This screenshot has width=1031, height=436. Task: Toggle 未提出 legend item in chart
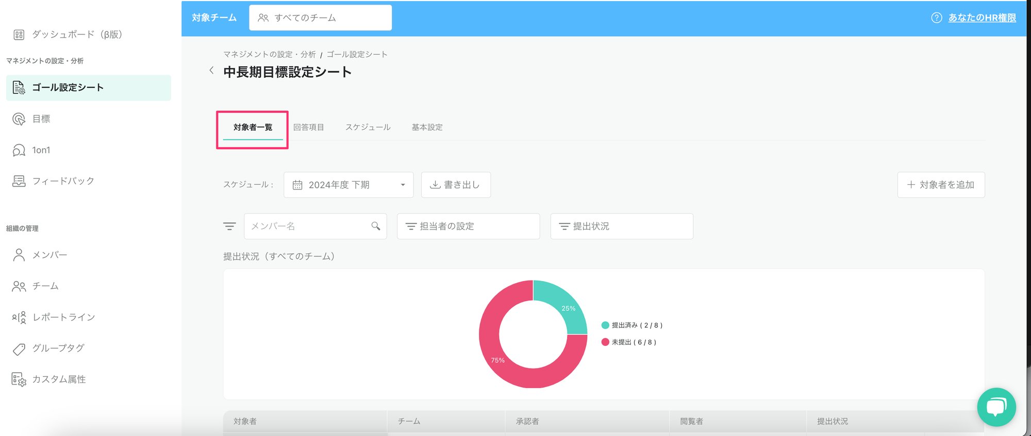[x=629, y=342]
